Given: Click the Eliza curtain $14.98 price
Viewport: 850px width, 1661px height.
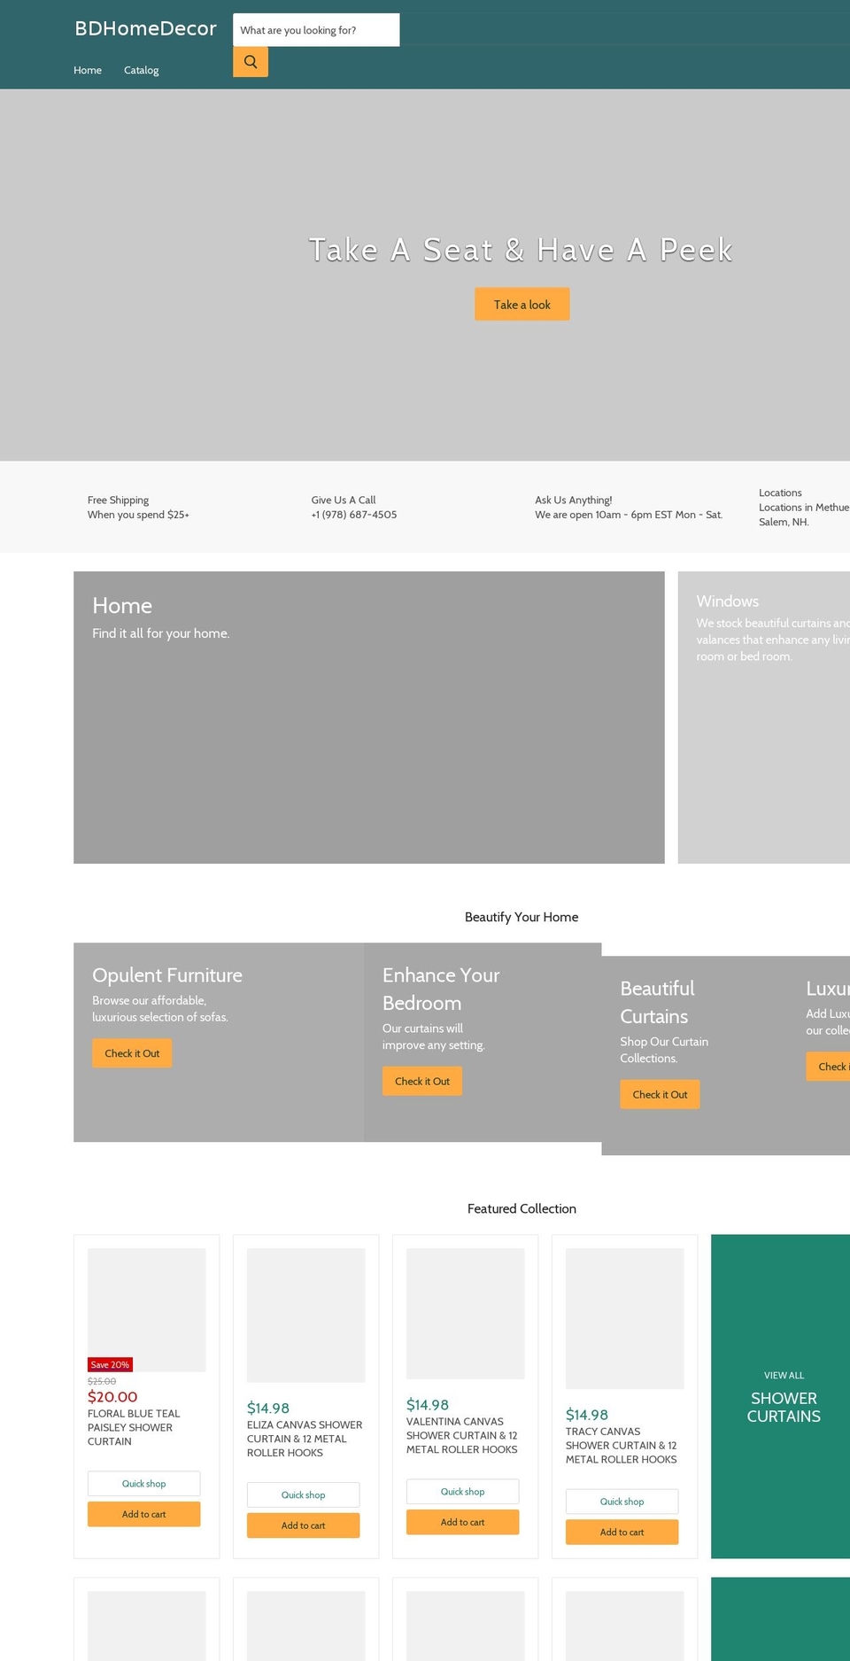Looking at the screenshot, I should [268, 1409].
